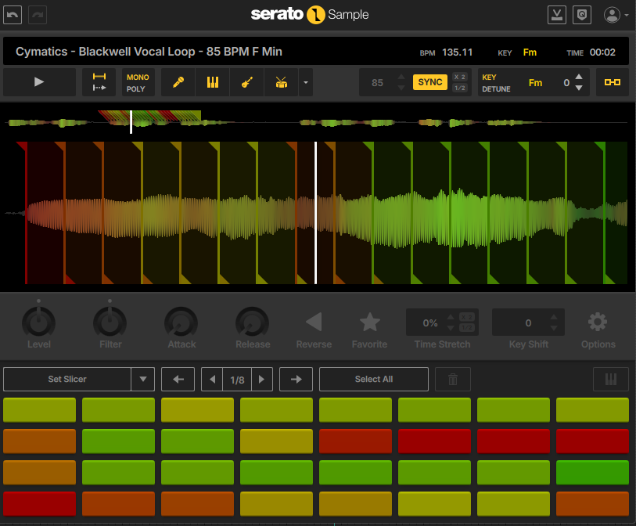Adjust the Filter knob
Screen dimensions: 636x526
point(110,323)
